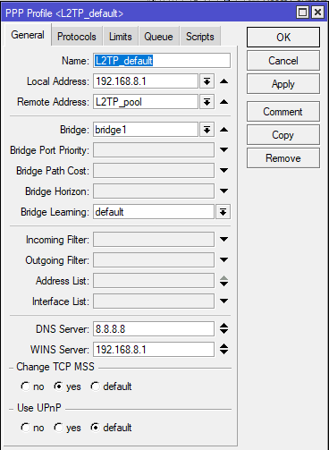Open the Remote Address dropdown list

pyautogui.click(x=207, y=102)
